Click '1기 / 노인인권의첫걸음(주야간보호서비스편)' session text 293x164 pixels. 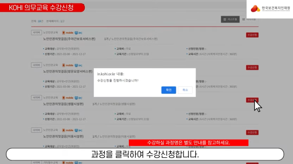tap(131, 39)
